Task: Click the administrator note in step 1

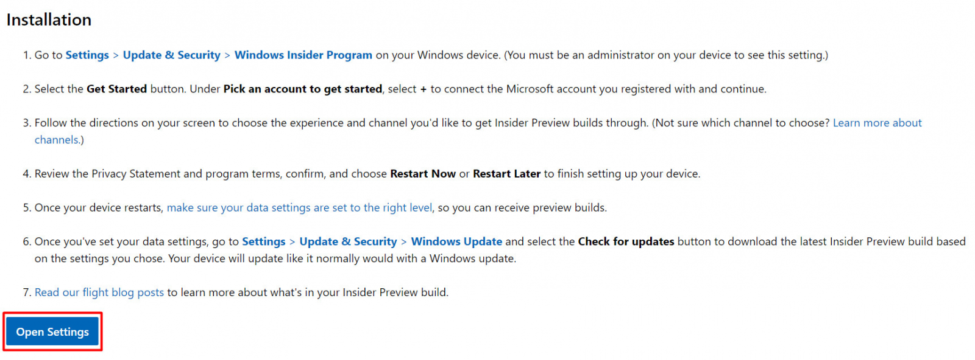Action: [x=666, y=55]
